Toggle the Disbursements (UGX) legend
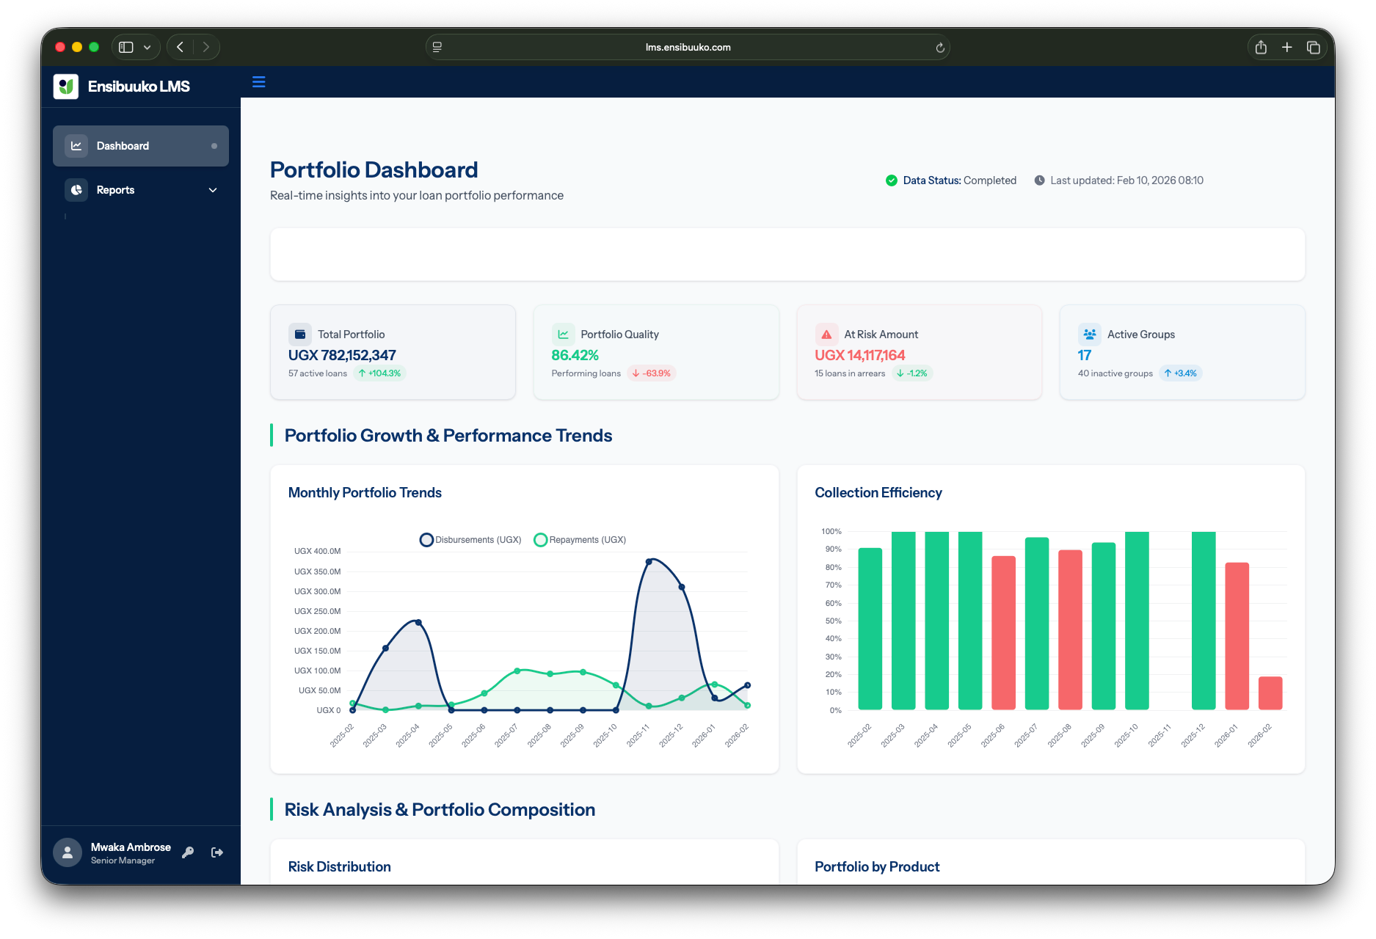Viewport: 1376px width, 939px height. pyautogui.click(x=470, y=539)
